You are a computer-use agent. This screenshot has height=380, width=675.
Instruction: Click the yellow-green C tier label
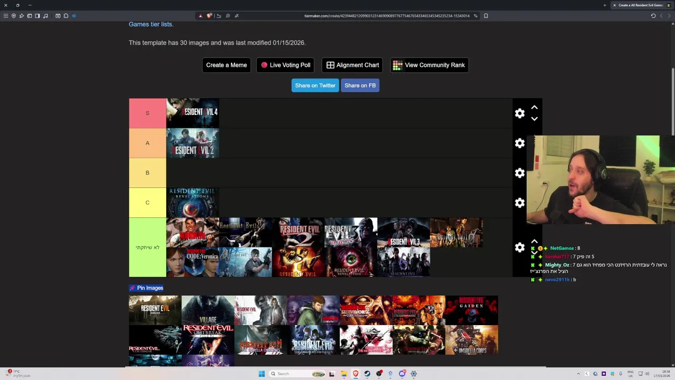(148, 203)
